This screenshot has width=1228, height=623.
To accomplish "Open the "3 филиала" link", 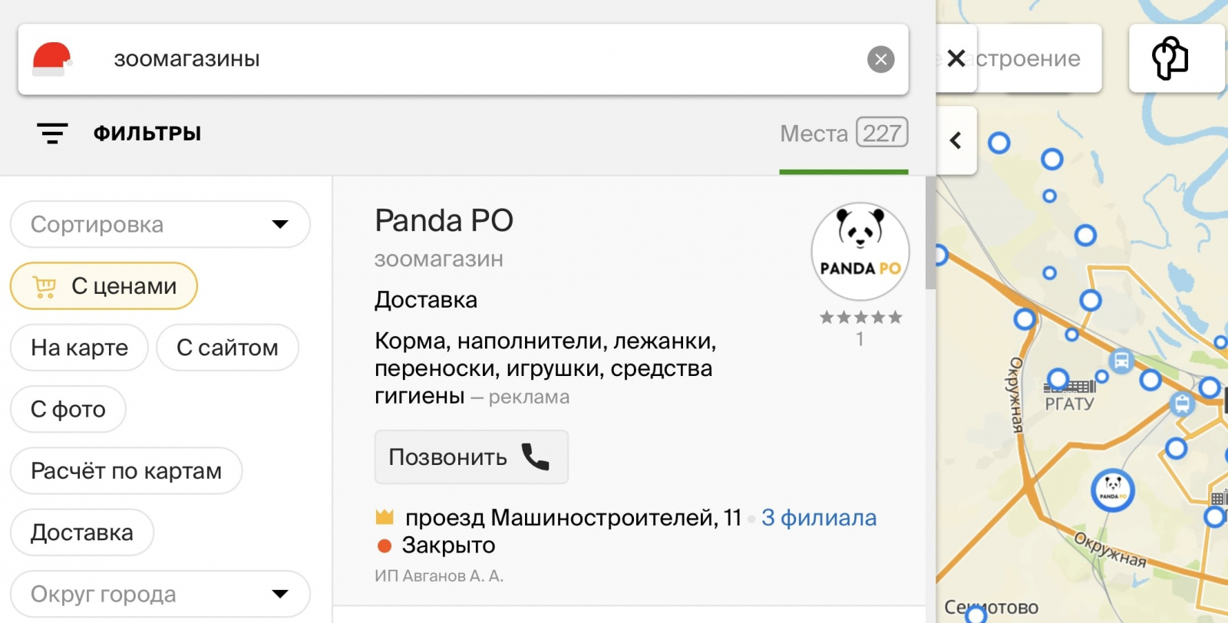I will pos(818,518).
